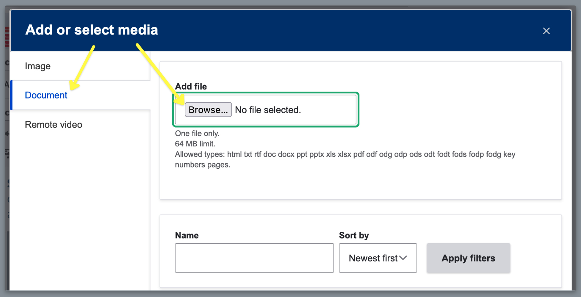Click the Browse... file button
This screenshot has width=581, height=297.
coord(208,110)
